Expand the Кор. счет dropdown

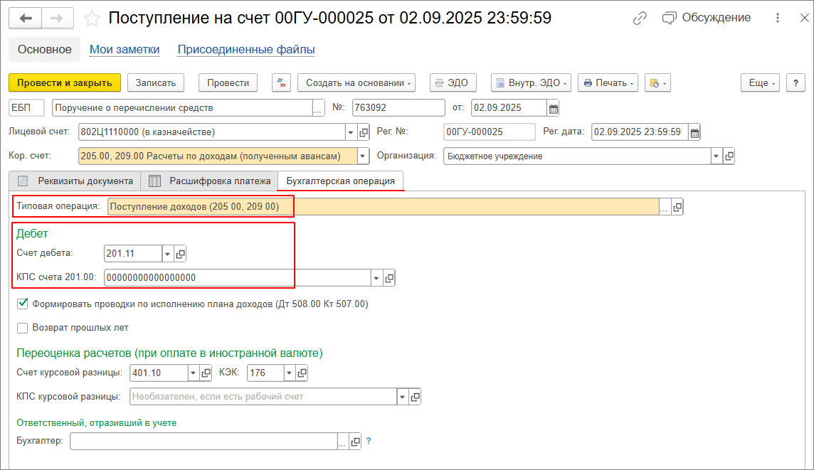click(x=363, y=156)
